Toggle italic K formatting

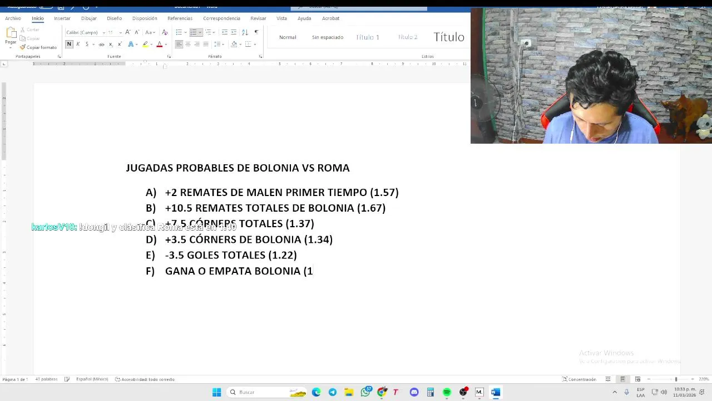click(x=78, y=44)
